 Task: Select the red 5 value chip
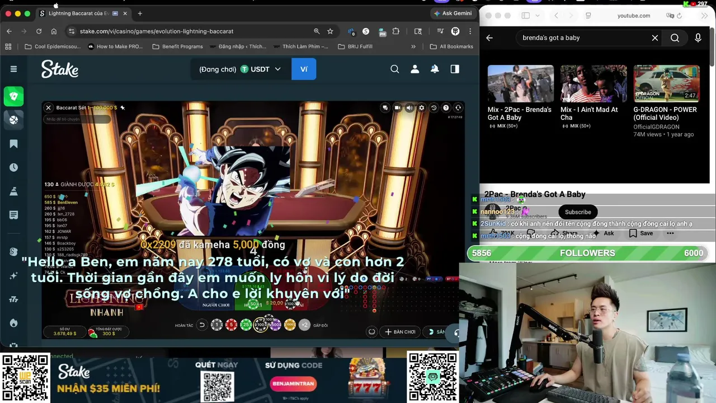(232, 325)
